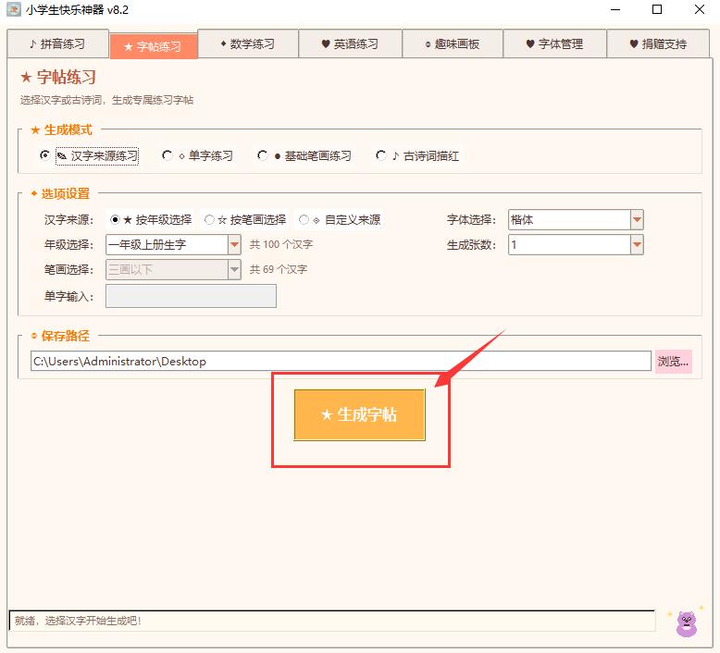Click the 共 100 个汉字 count text

click(x=281, y=244)
